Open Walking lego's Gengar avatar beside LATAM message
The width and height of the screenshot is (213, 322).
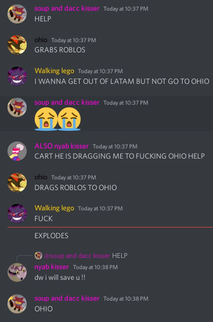[x=17, y=76]
